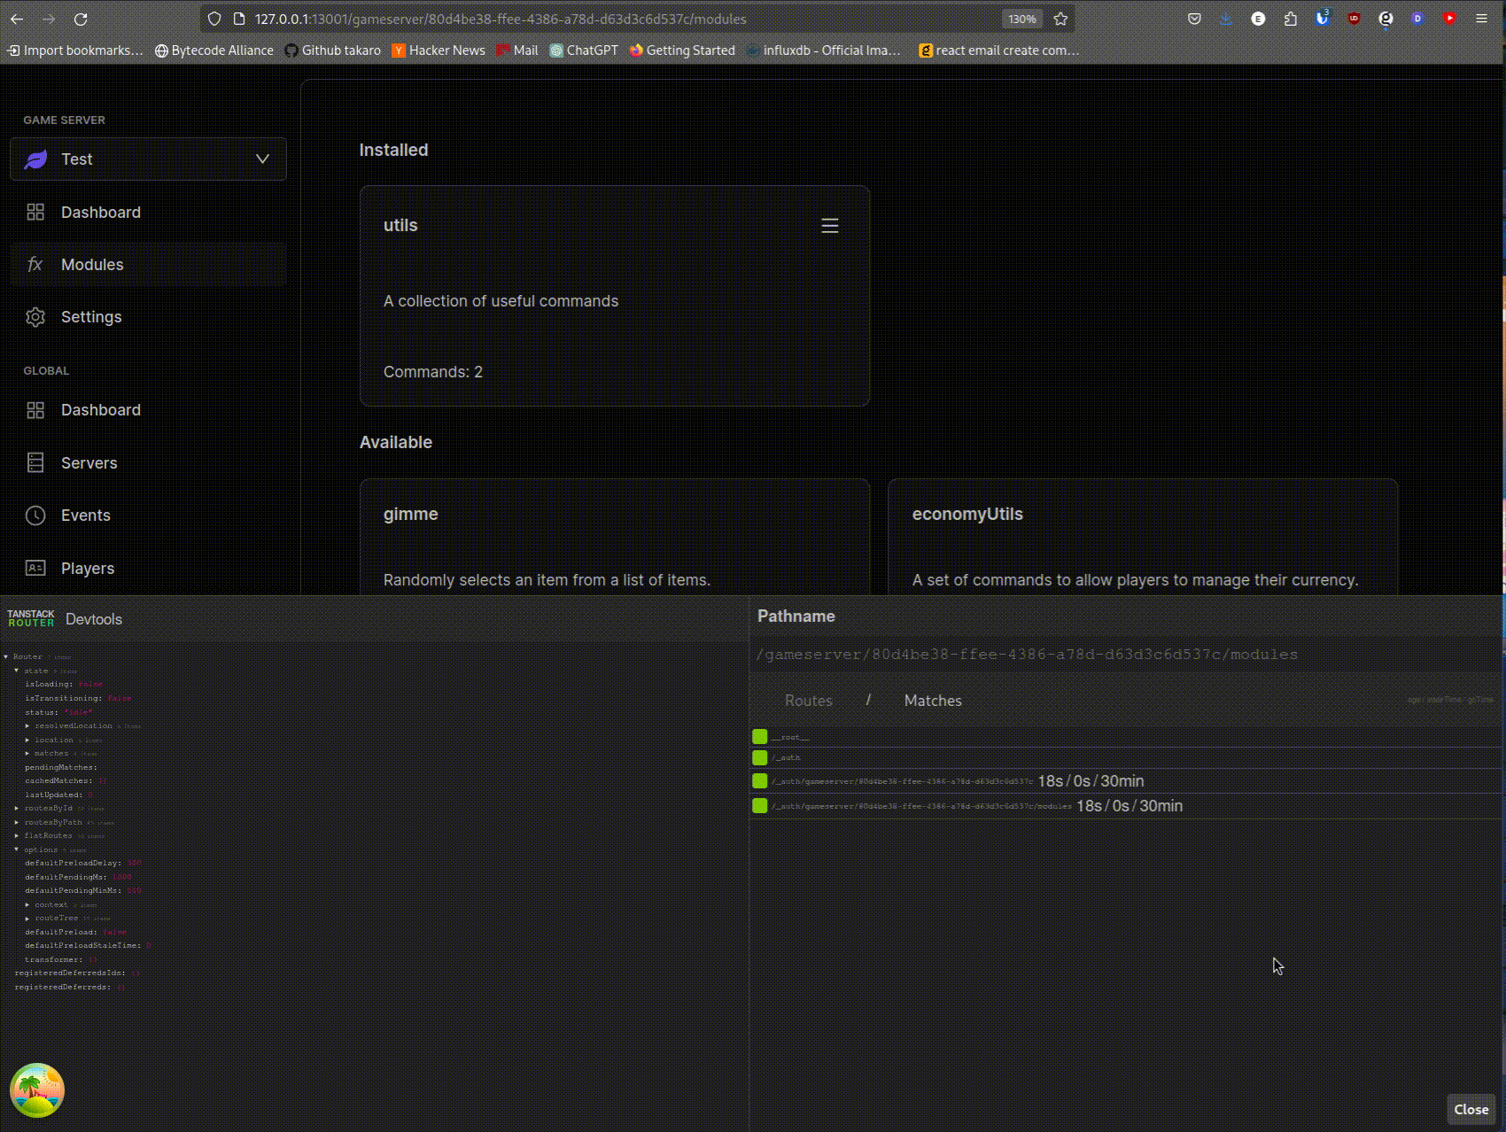Expand the routeTree node

(27, 918)
